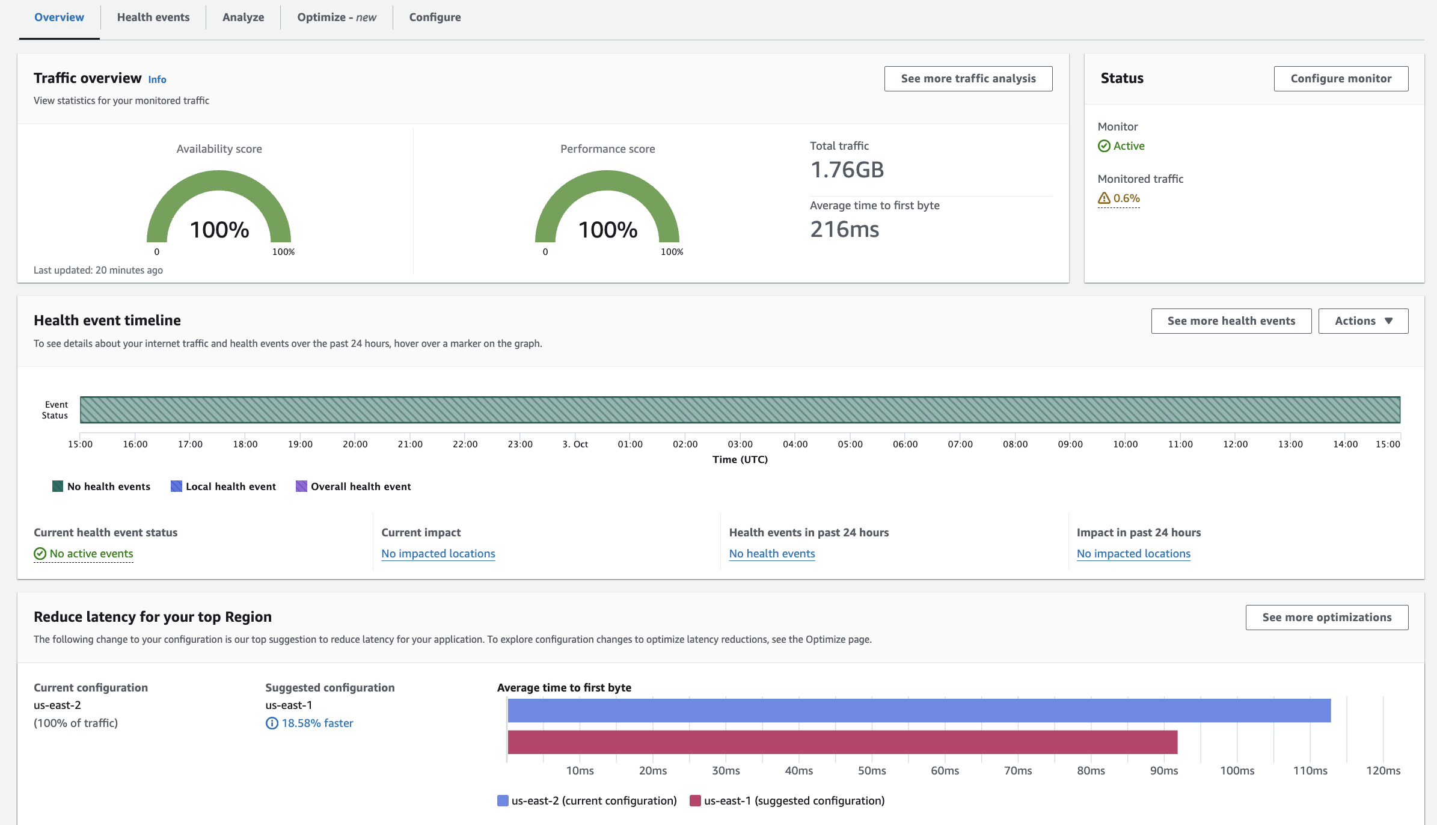Viewport: 1437px width, 825px height.
Task: Open the Traffic overview Info link
Action: pos(157,80)
